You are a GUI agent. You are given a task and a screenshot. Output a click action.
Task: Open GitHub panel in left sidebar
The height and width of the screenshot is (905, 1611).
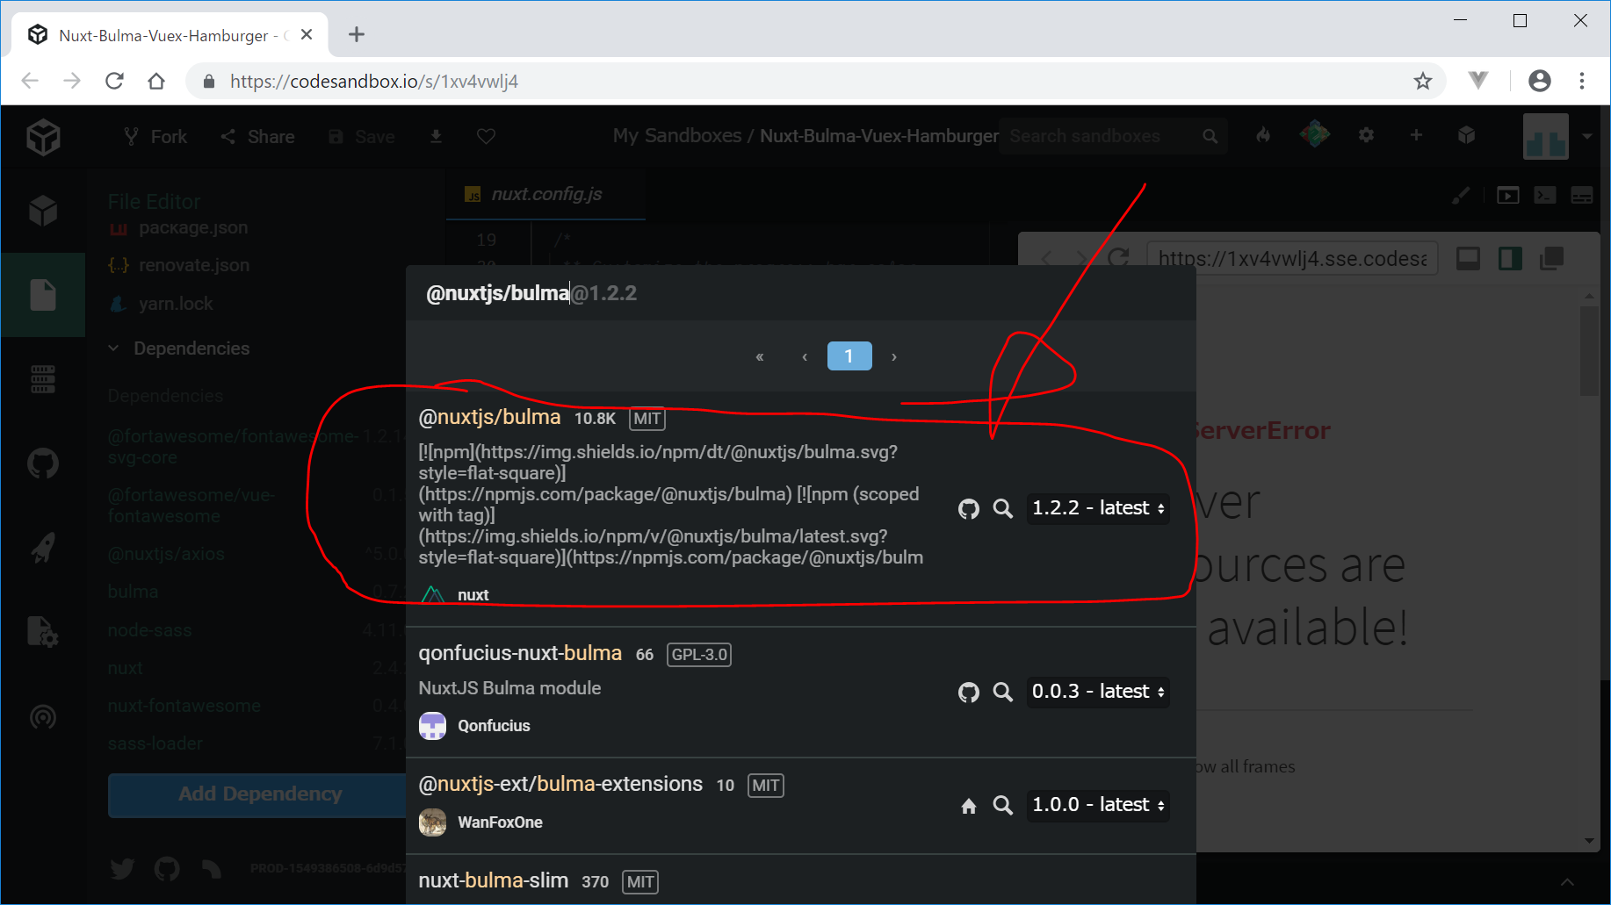(43, 463)
